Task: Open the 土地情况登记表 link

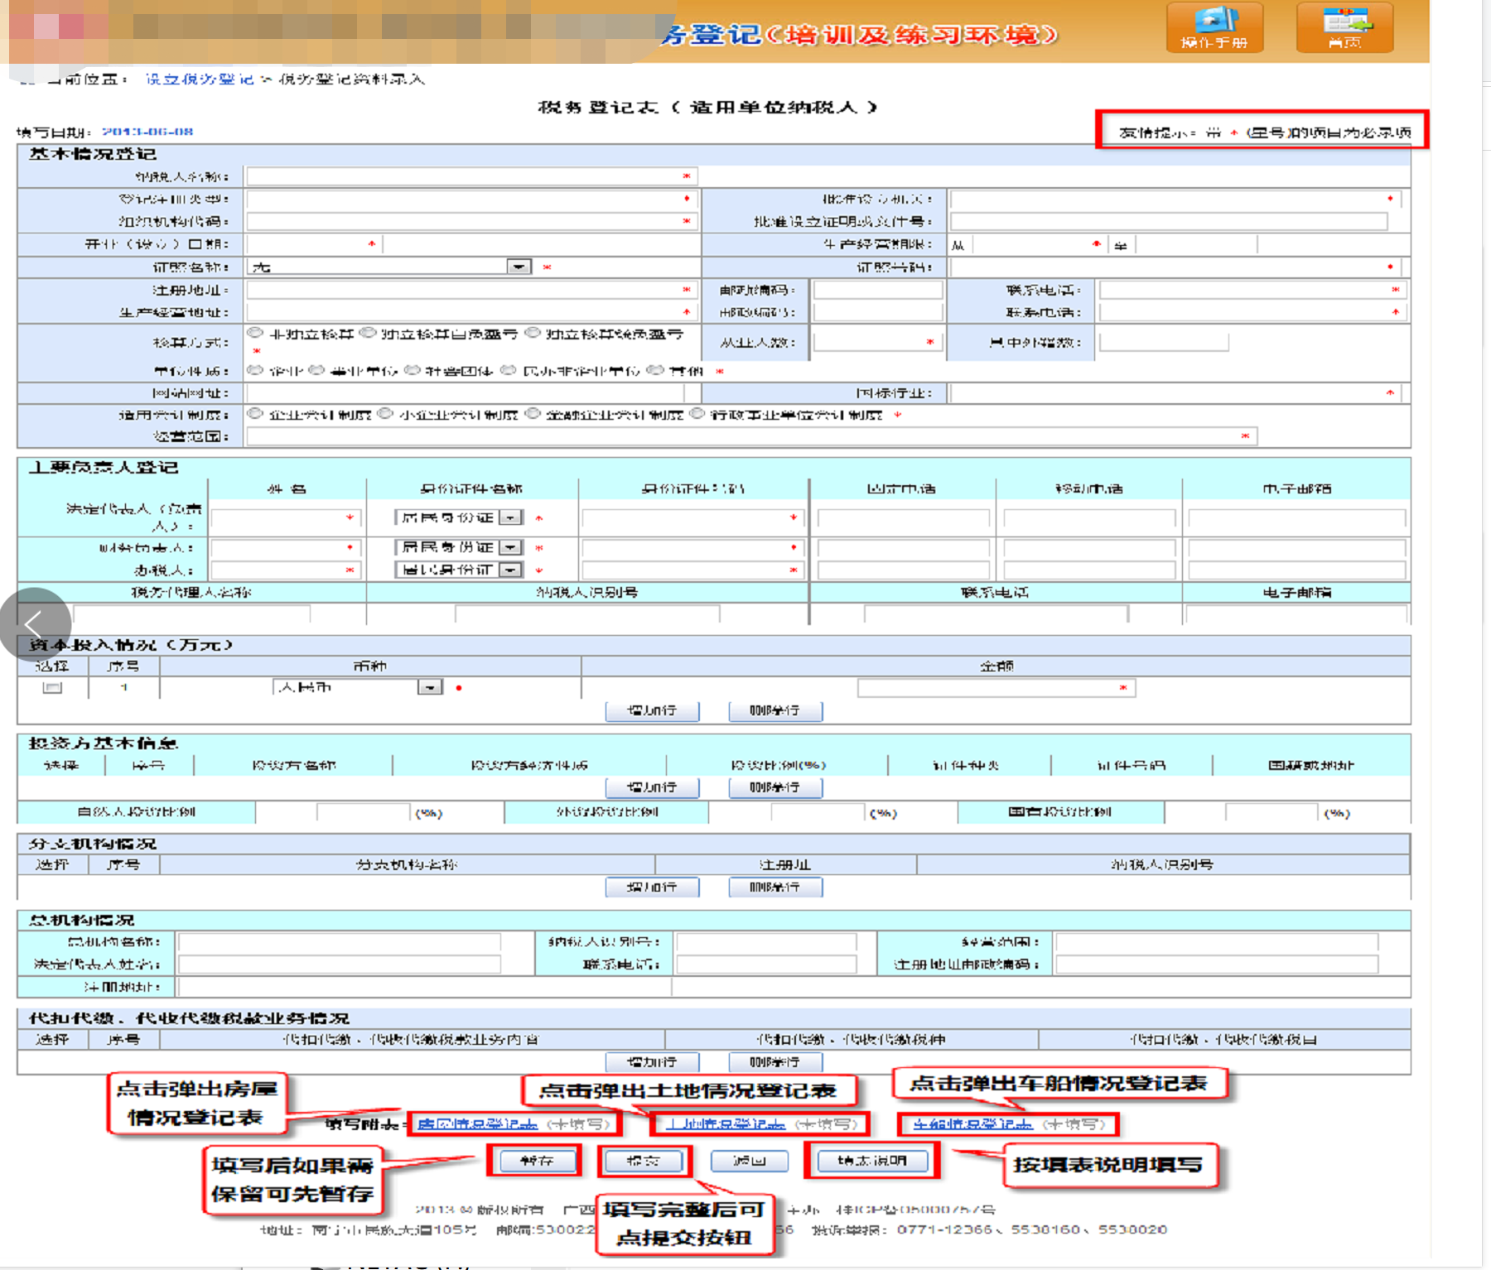Action: [x=724, y=1124]
